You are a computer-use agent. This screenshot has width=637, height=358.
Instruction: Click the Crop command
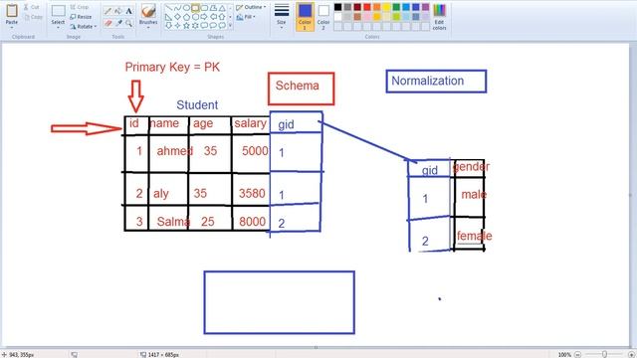(80, 7)
